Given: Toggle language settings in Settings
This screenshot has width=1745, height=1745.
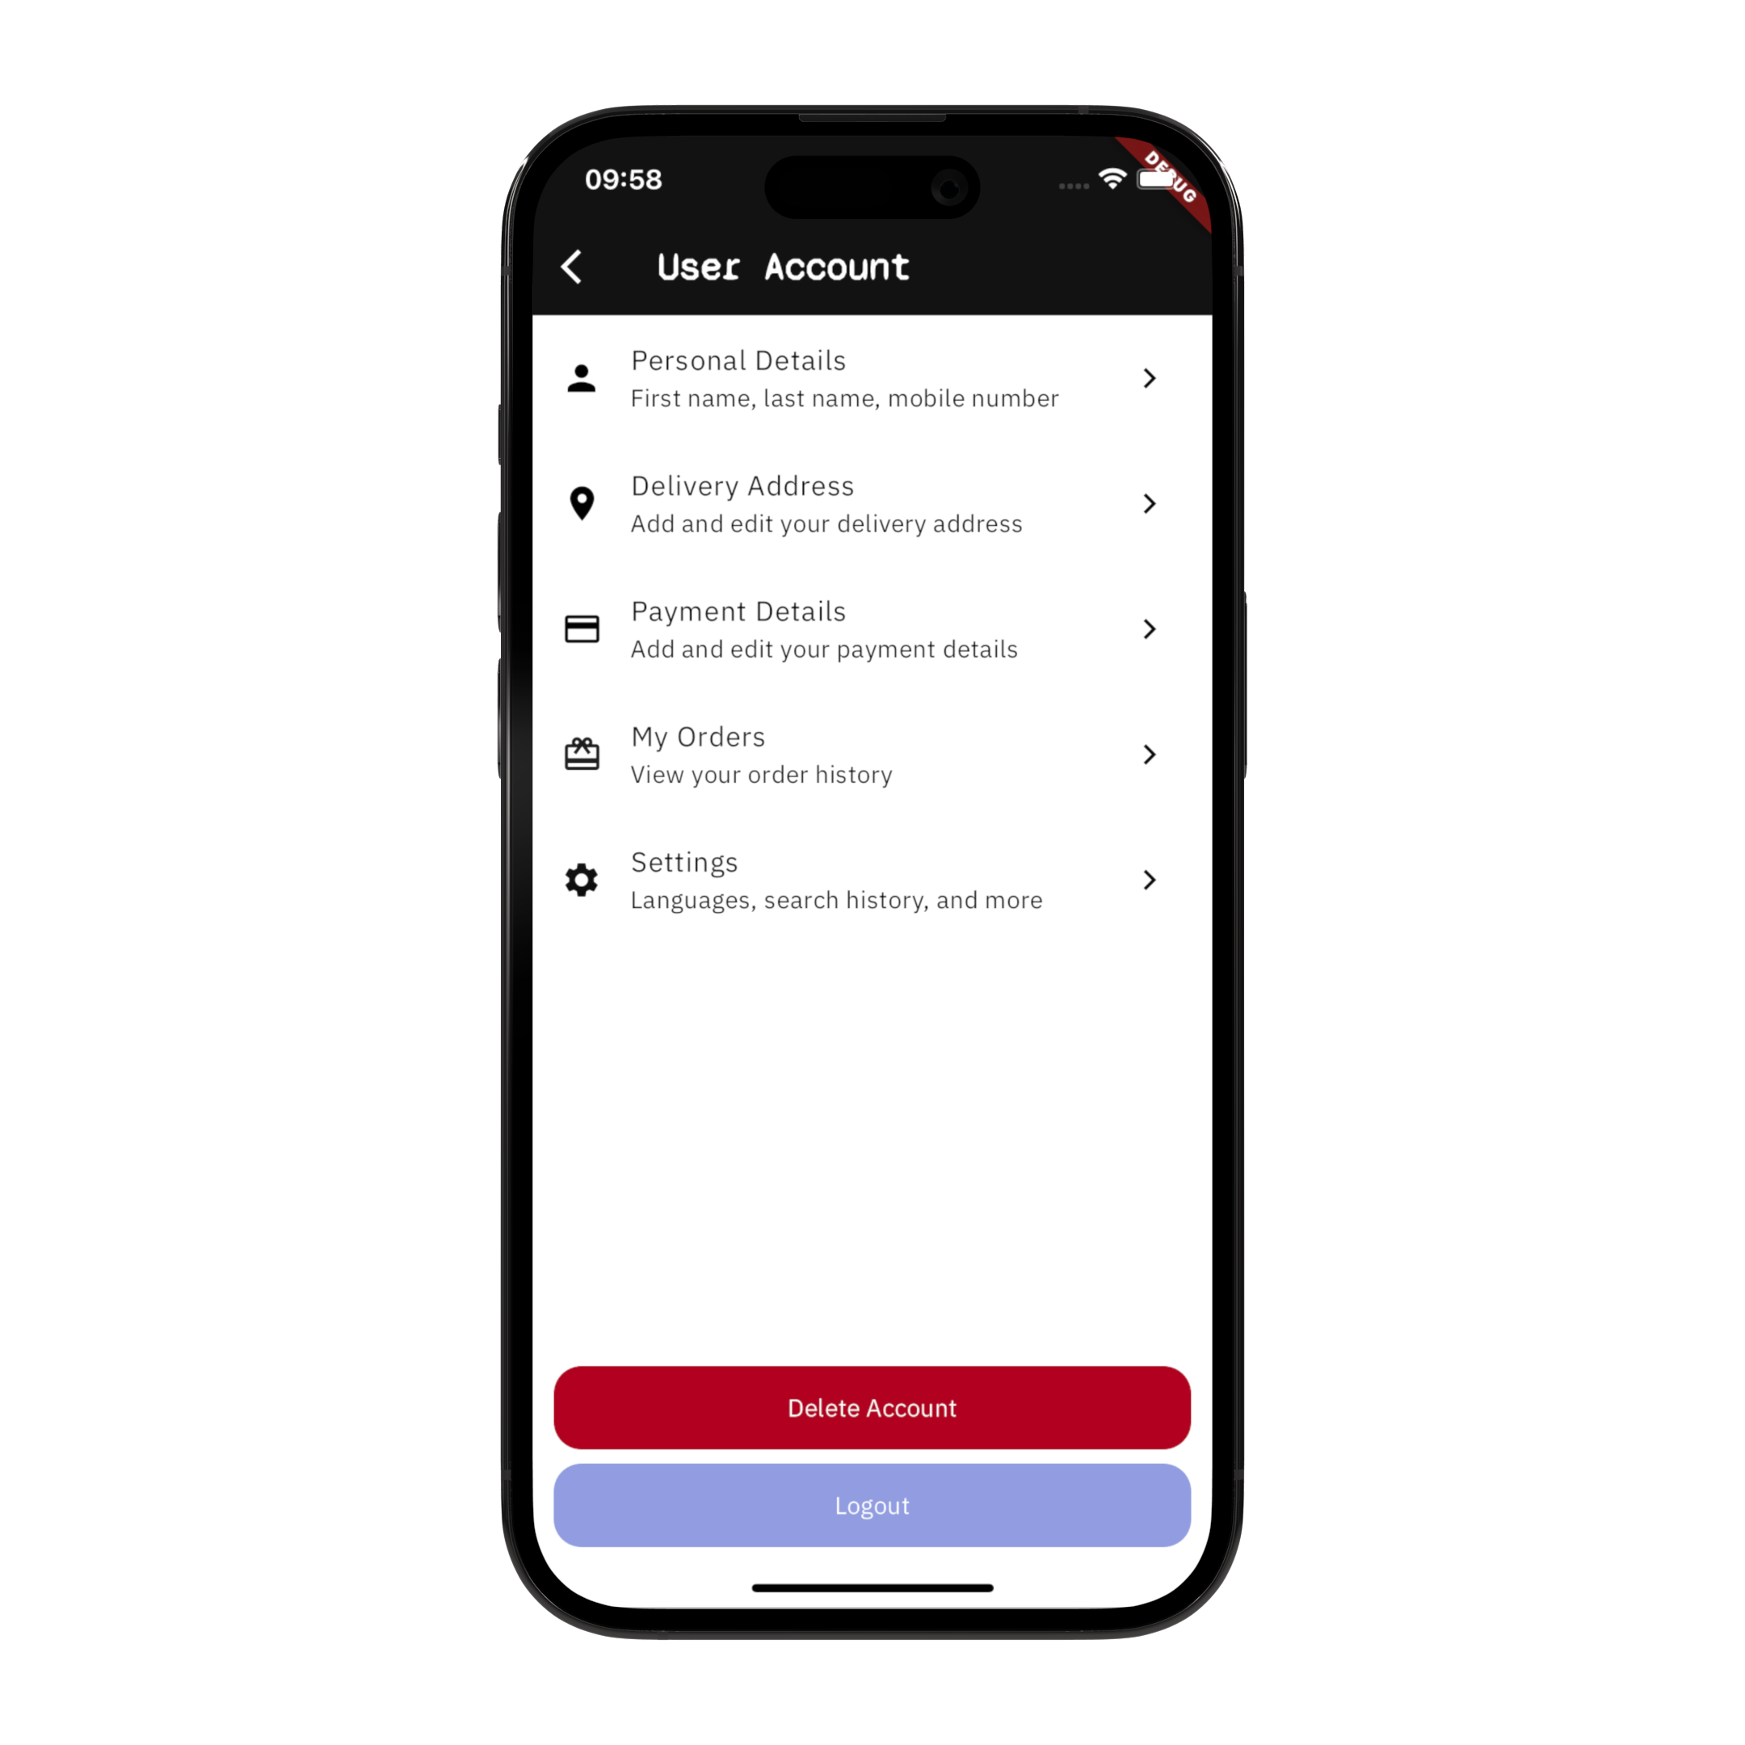Looking at the screenshot, I should tap(871, 879).
